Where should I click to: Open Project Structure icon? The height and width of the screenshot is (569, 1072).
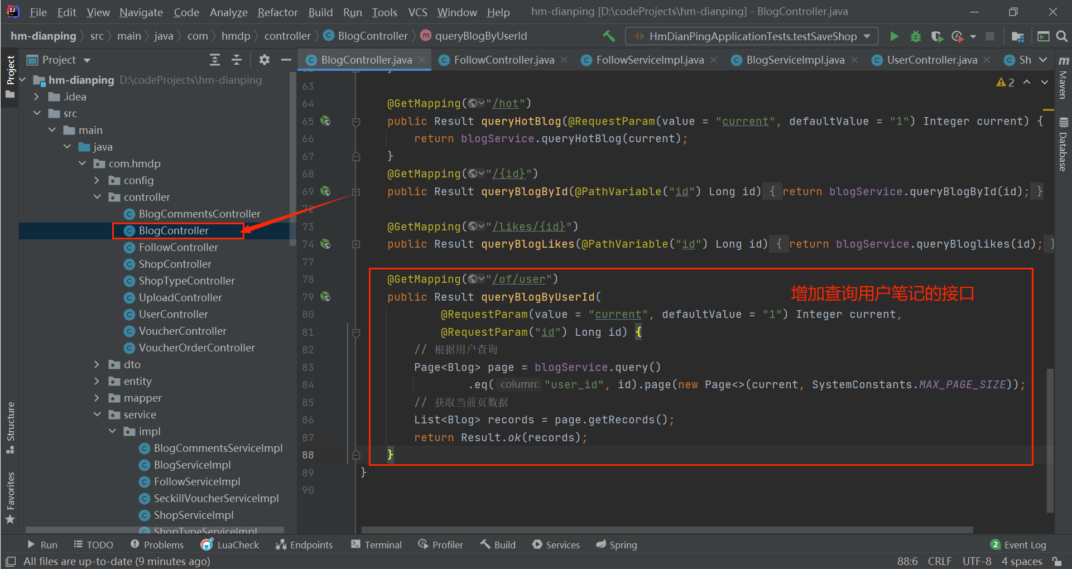pos(1018,36)
